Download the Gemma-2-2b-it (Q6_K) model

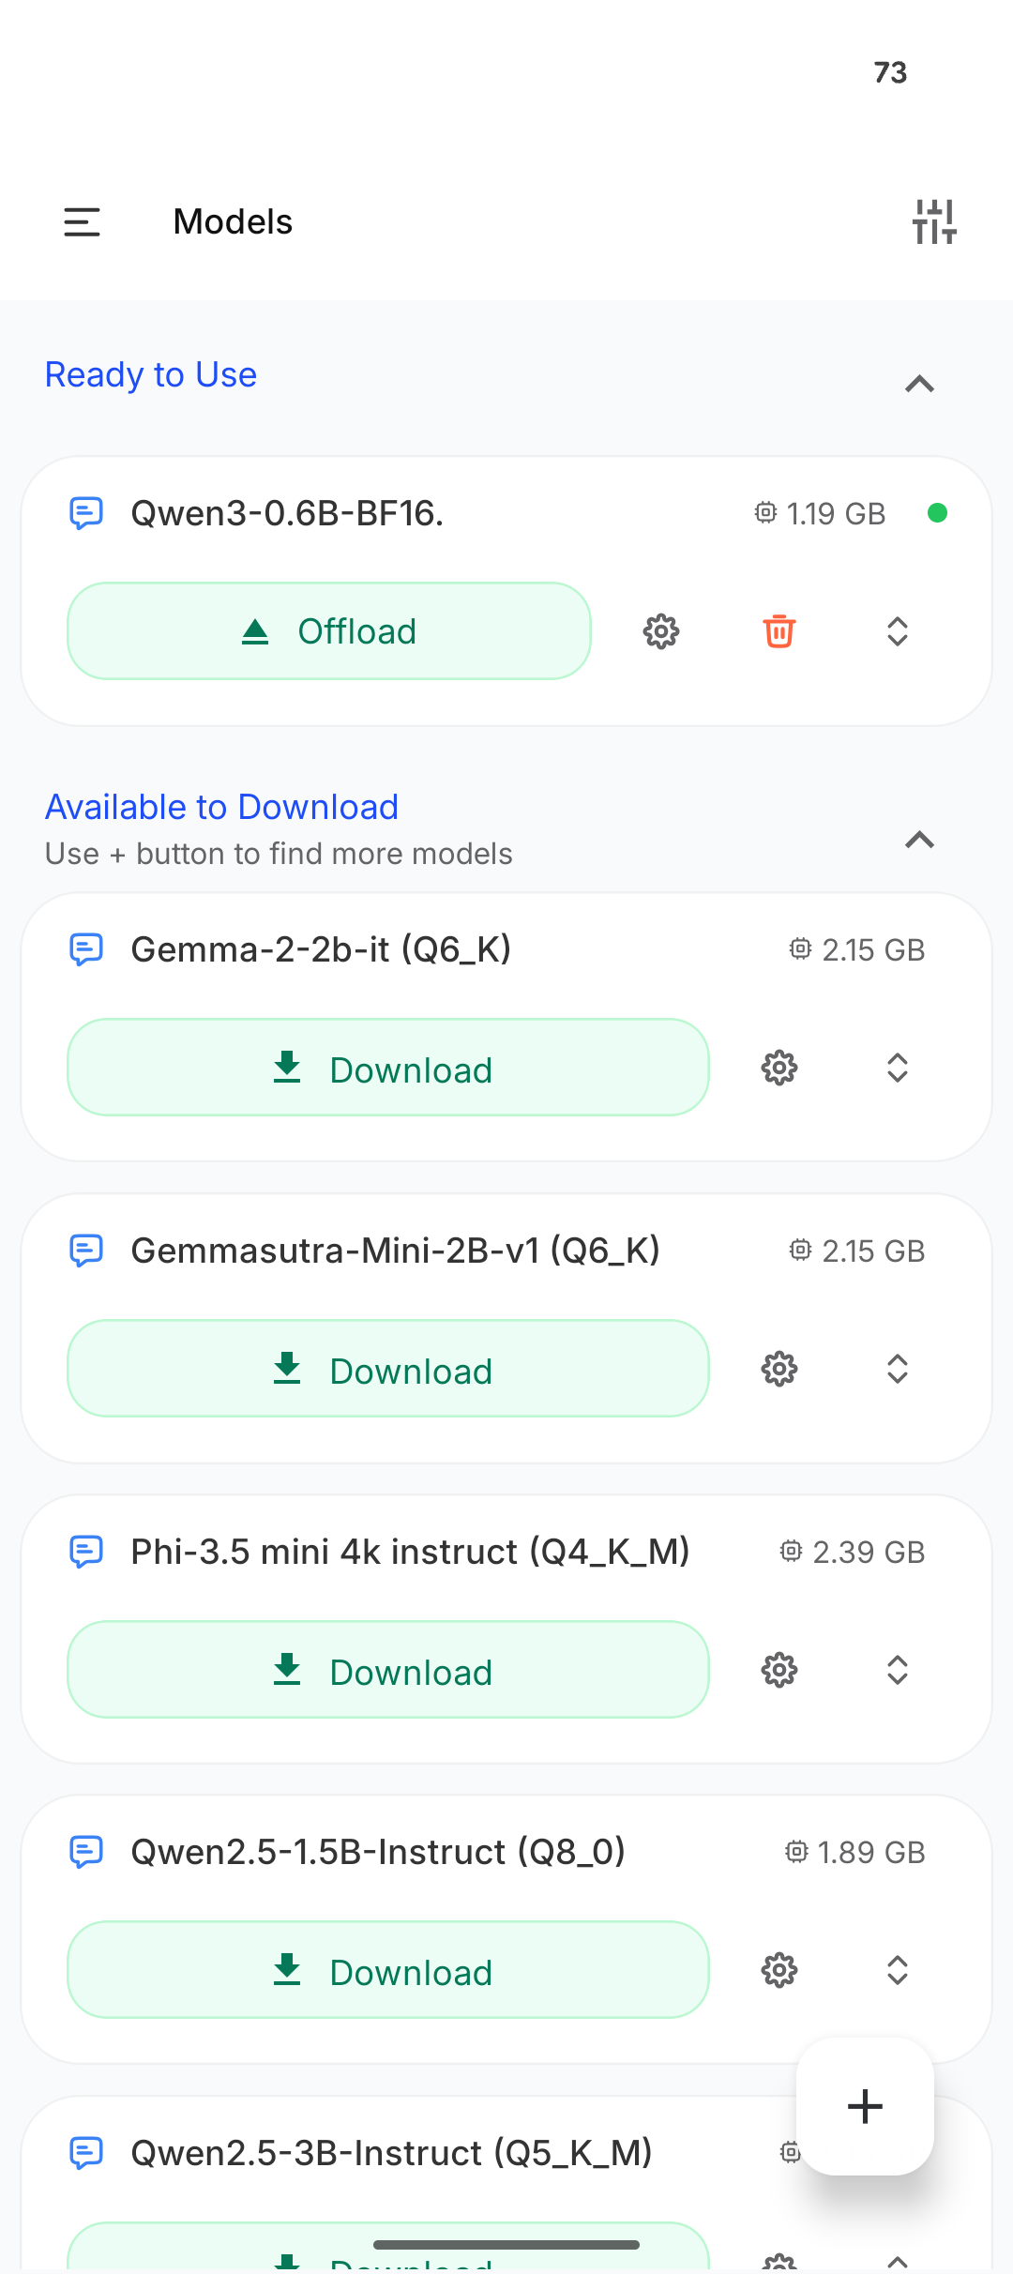387,1068
